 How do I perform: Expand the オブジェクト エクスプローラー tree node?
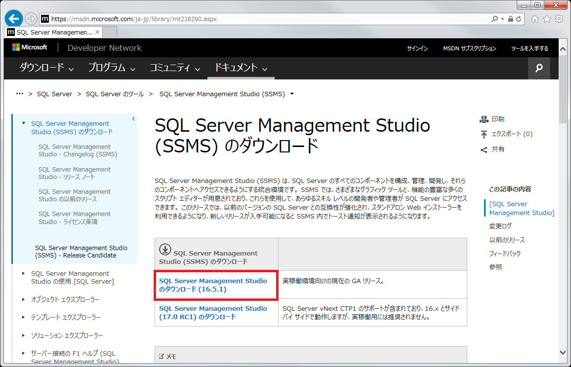point(24,299)
